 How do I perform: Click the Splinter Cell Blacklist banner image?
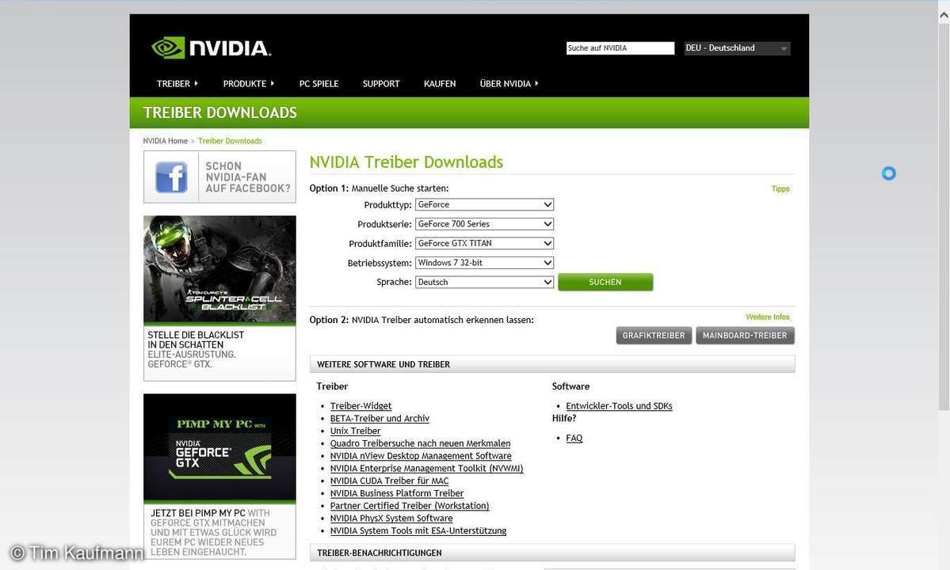tap(219, 269)
